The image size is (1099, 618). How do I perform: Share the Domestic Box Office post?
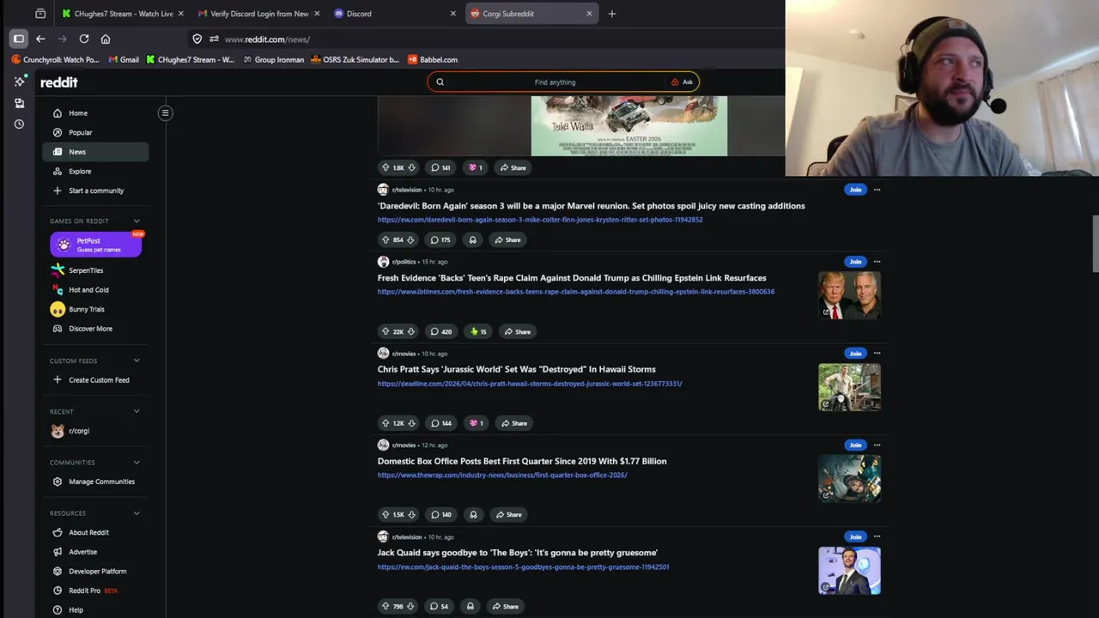point(508,515)
